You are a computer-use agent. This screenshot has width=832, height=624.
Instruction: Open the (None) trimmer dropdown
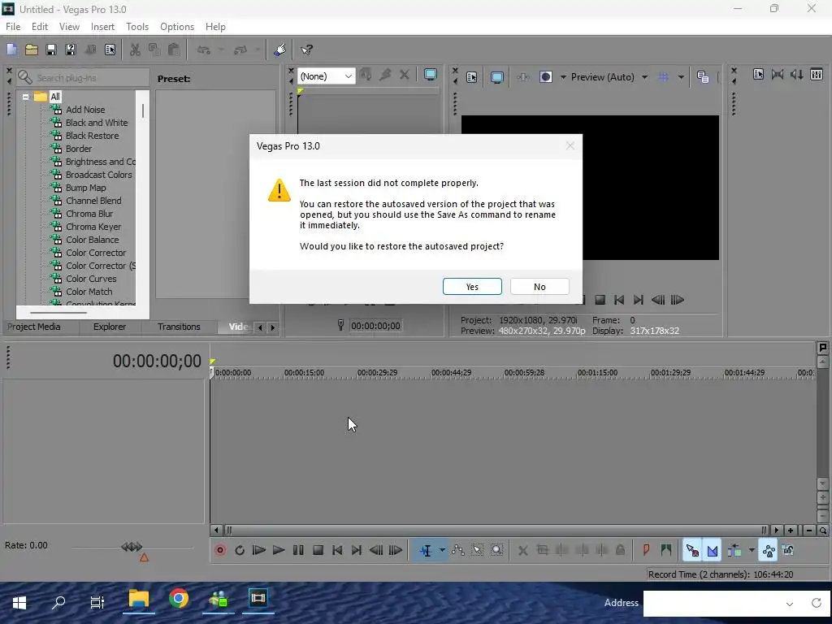coord(326,76)
